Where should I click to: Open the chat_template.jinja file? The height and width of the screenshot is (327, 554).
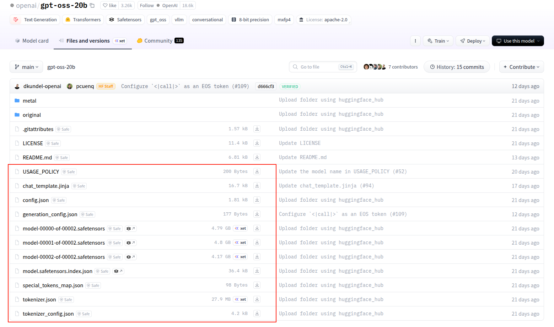[x=46, y=186]
